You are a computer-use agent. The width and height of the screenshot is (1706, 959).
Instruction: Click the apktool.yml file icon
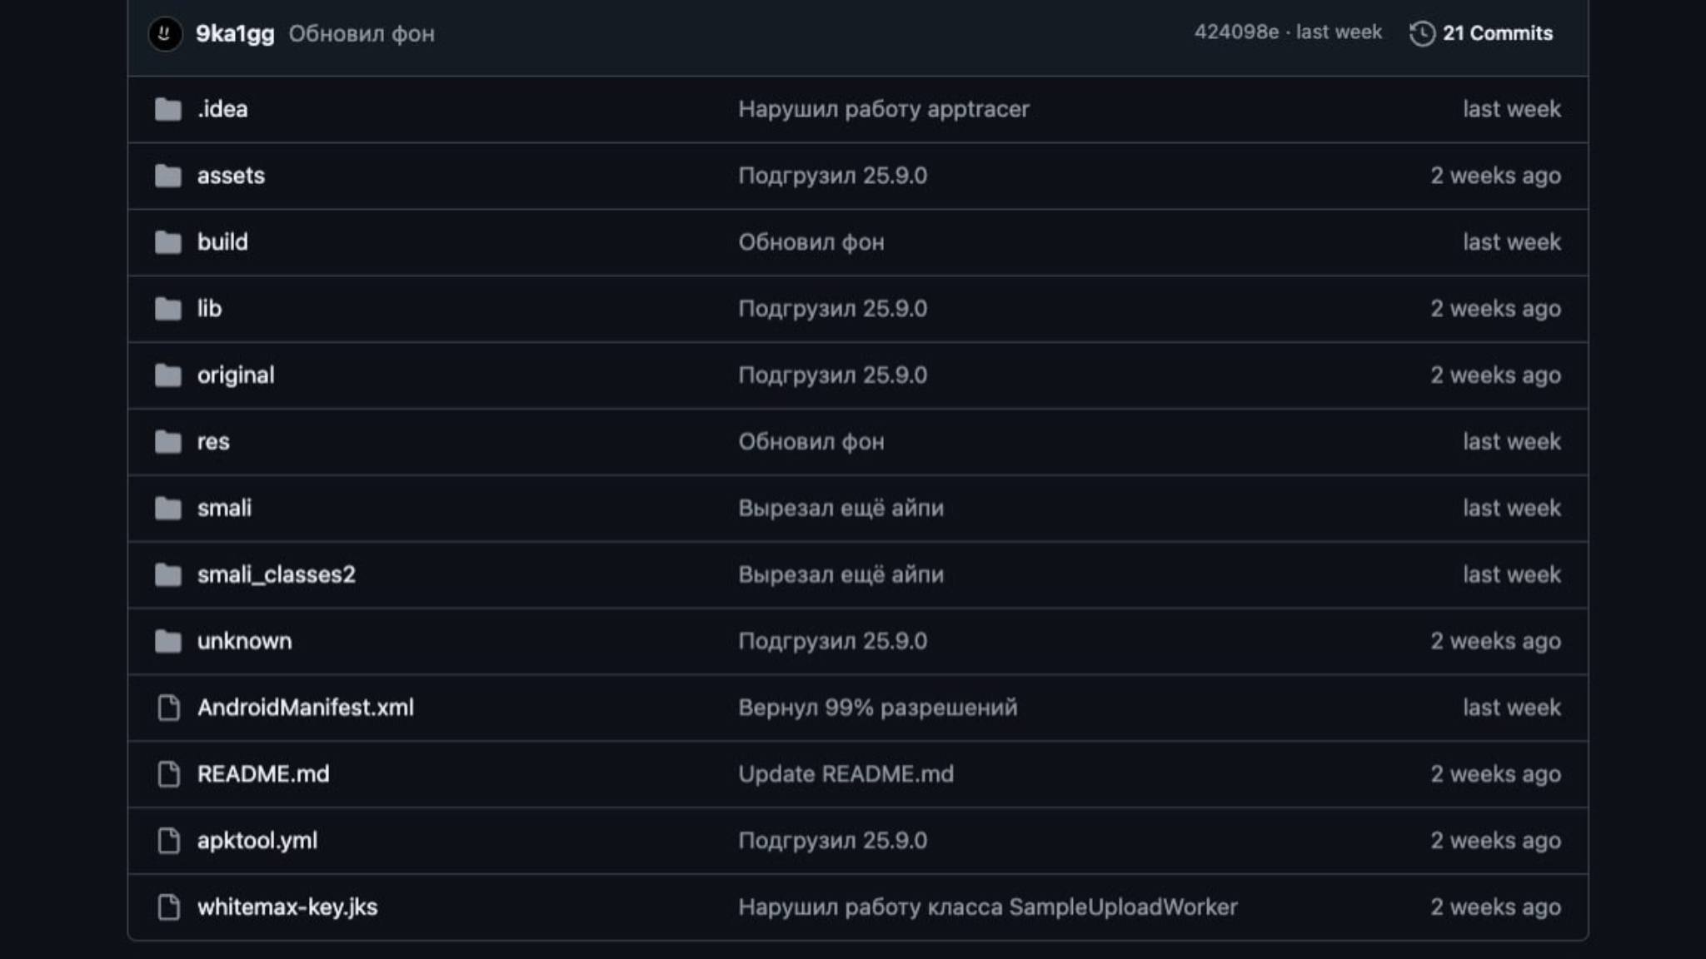pyautogui.click(x=169, y=841)
